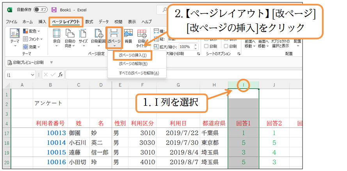Open the quick access toolbar customize arrow
Screen dimensions: 347x171
click(52, 62)
